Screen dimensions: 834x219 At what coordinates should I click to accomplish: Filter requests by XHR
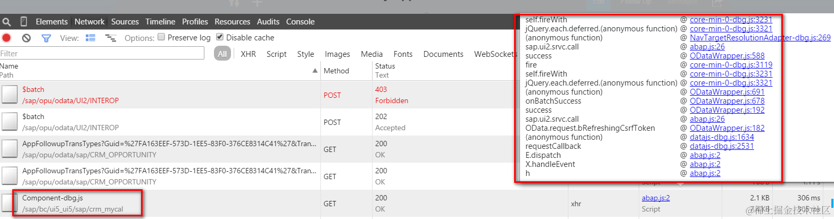click(x=248, y=54)
